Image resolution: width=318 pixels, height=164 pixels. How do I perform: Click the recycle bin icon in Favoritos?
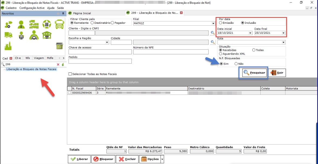59,46
